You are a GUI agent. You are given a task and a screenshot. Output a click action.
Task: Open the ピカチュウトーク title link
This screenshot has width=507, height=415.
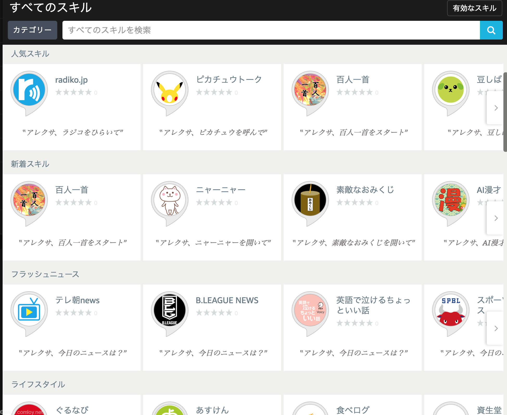tap(229, 79)
